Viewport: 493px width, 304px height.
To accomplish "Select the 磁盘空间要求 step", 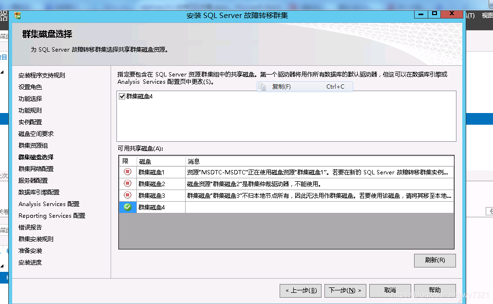I will point(36,133).
